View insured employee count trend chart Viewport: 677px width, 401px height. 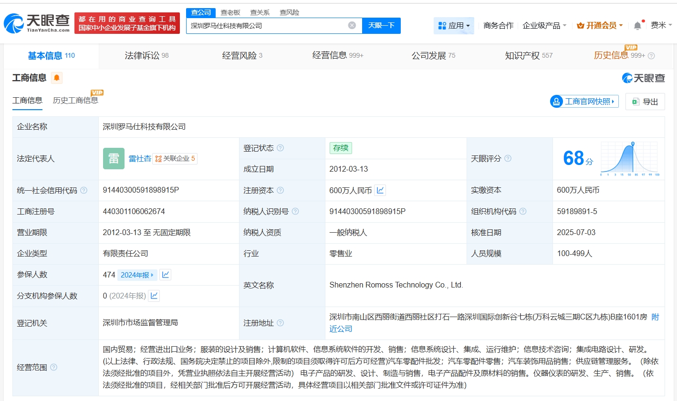[166, 275]
